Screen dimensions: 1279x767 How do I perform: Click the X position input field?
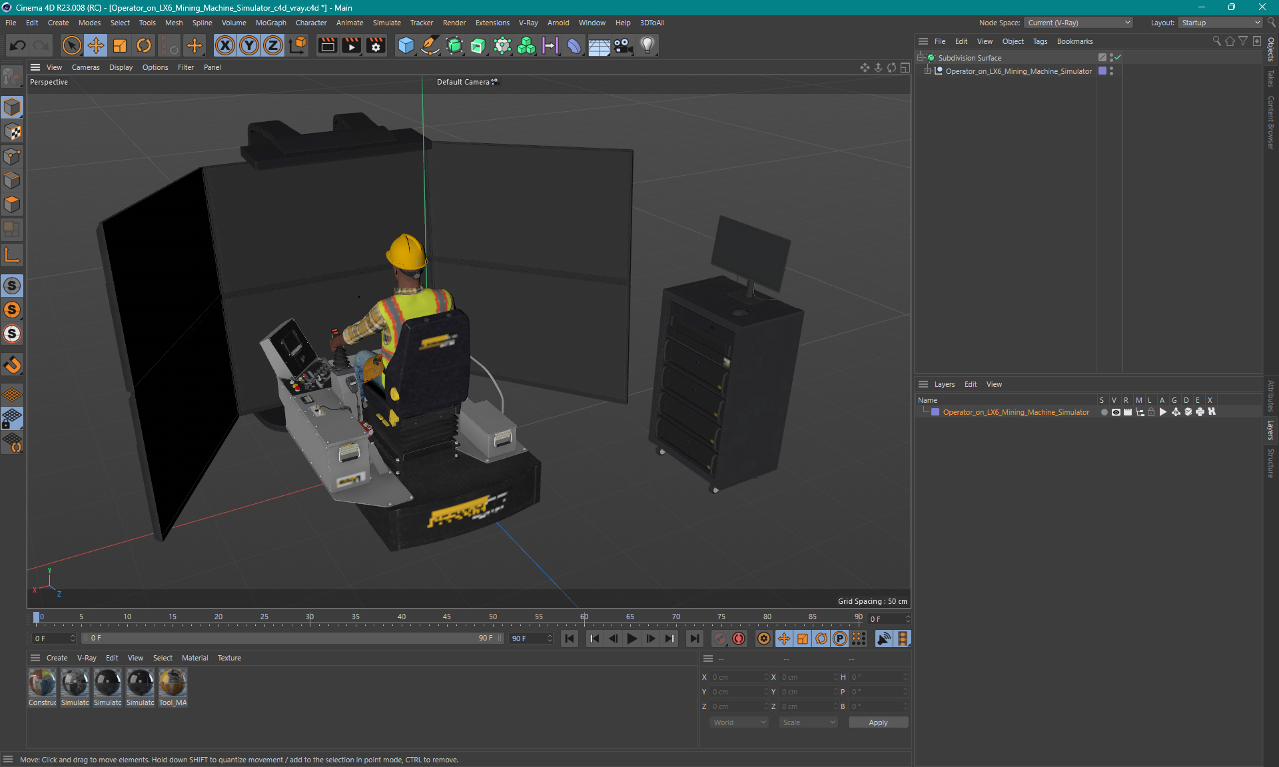point(739,677)
